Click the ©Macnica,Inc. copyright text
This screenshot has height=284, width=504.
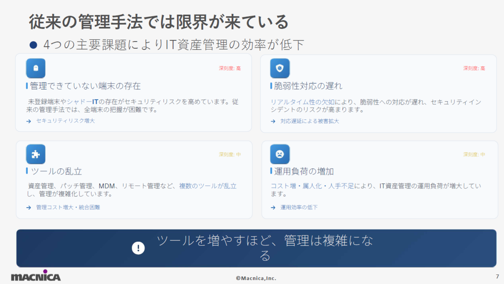tap(256, 278)
